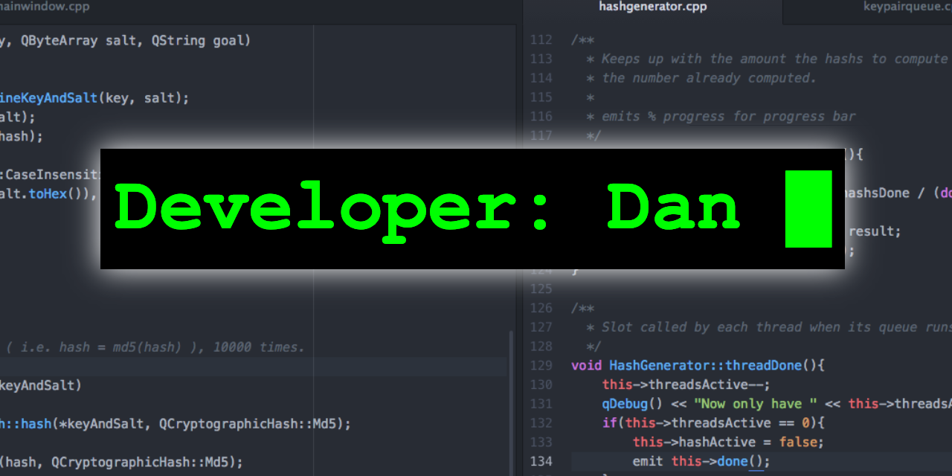
Task: Click line number 116 in gutter
Action: tap(541, 116)
